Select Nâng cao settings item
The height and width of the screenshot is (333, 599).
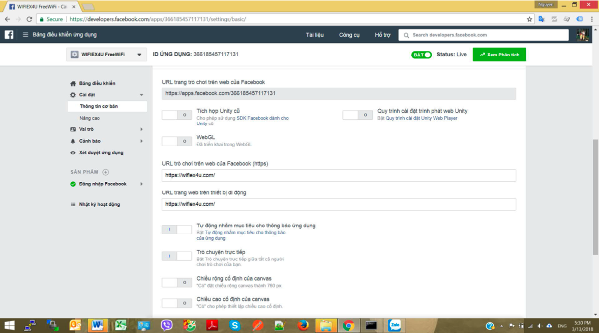click(89, 118)
